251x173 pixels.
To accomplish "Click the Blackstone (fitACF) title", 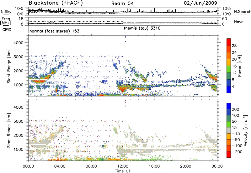I will click(x=56, y=3).
